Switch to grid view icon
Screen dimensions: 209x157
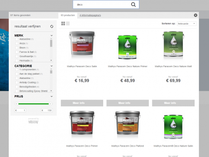63,24
